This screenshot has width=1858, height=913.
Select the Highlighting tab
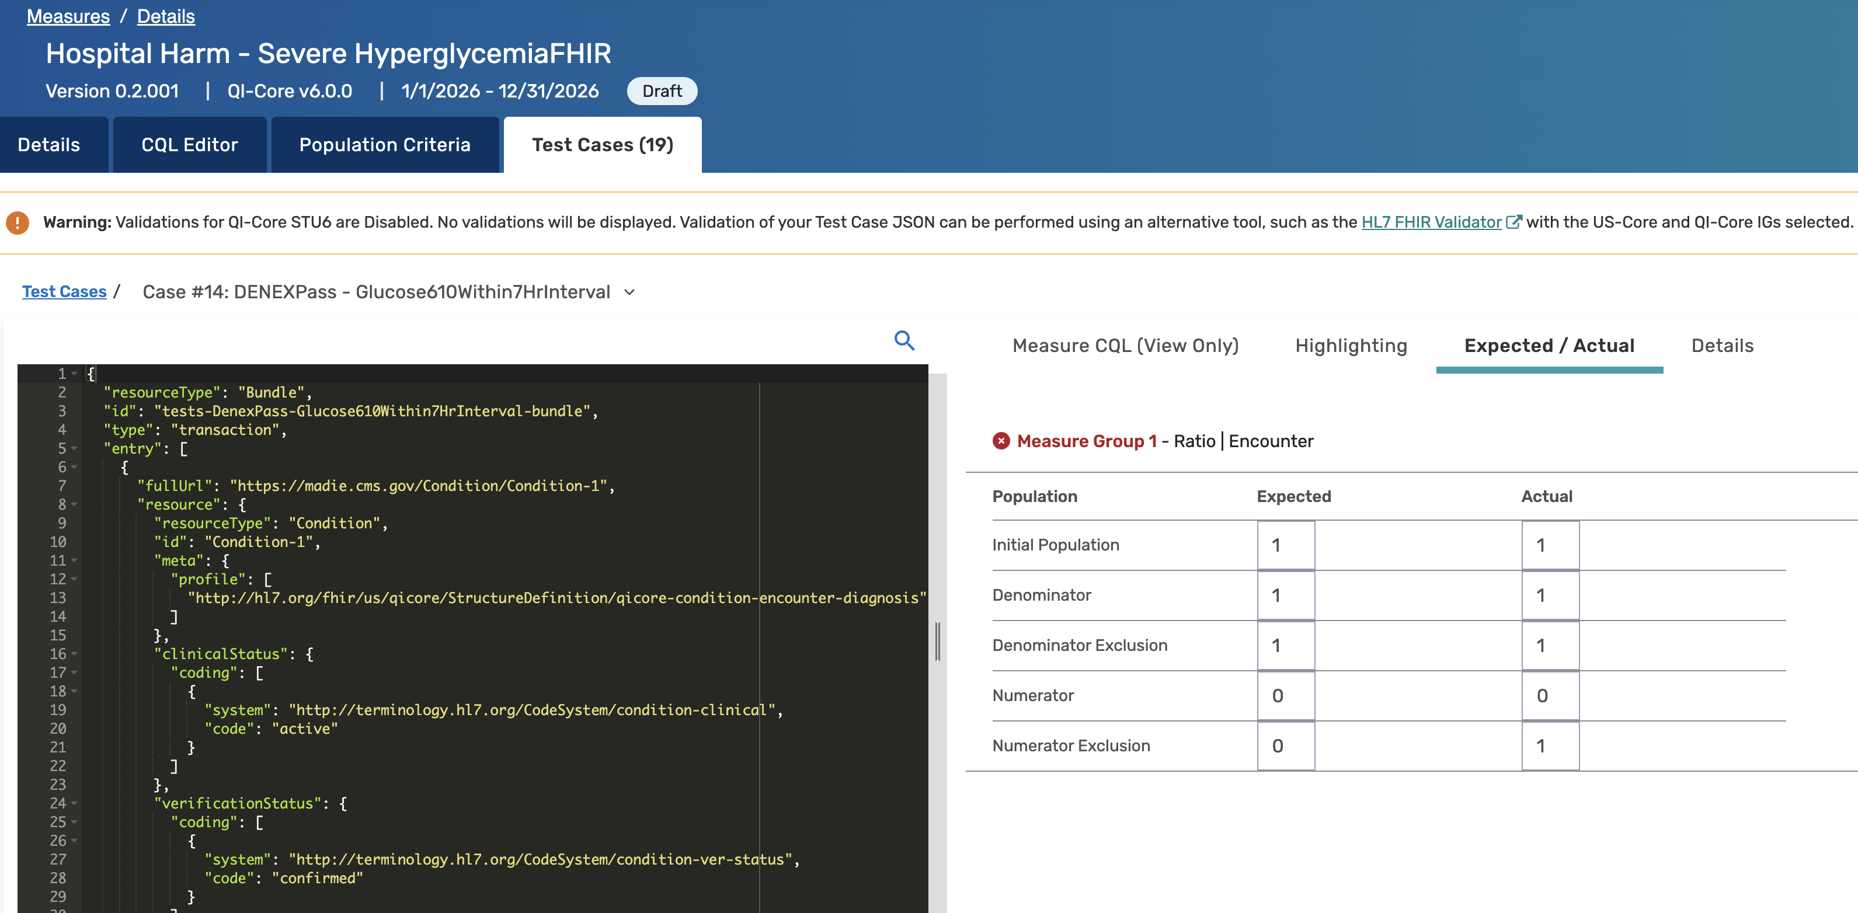[x=1350, y=346]
